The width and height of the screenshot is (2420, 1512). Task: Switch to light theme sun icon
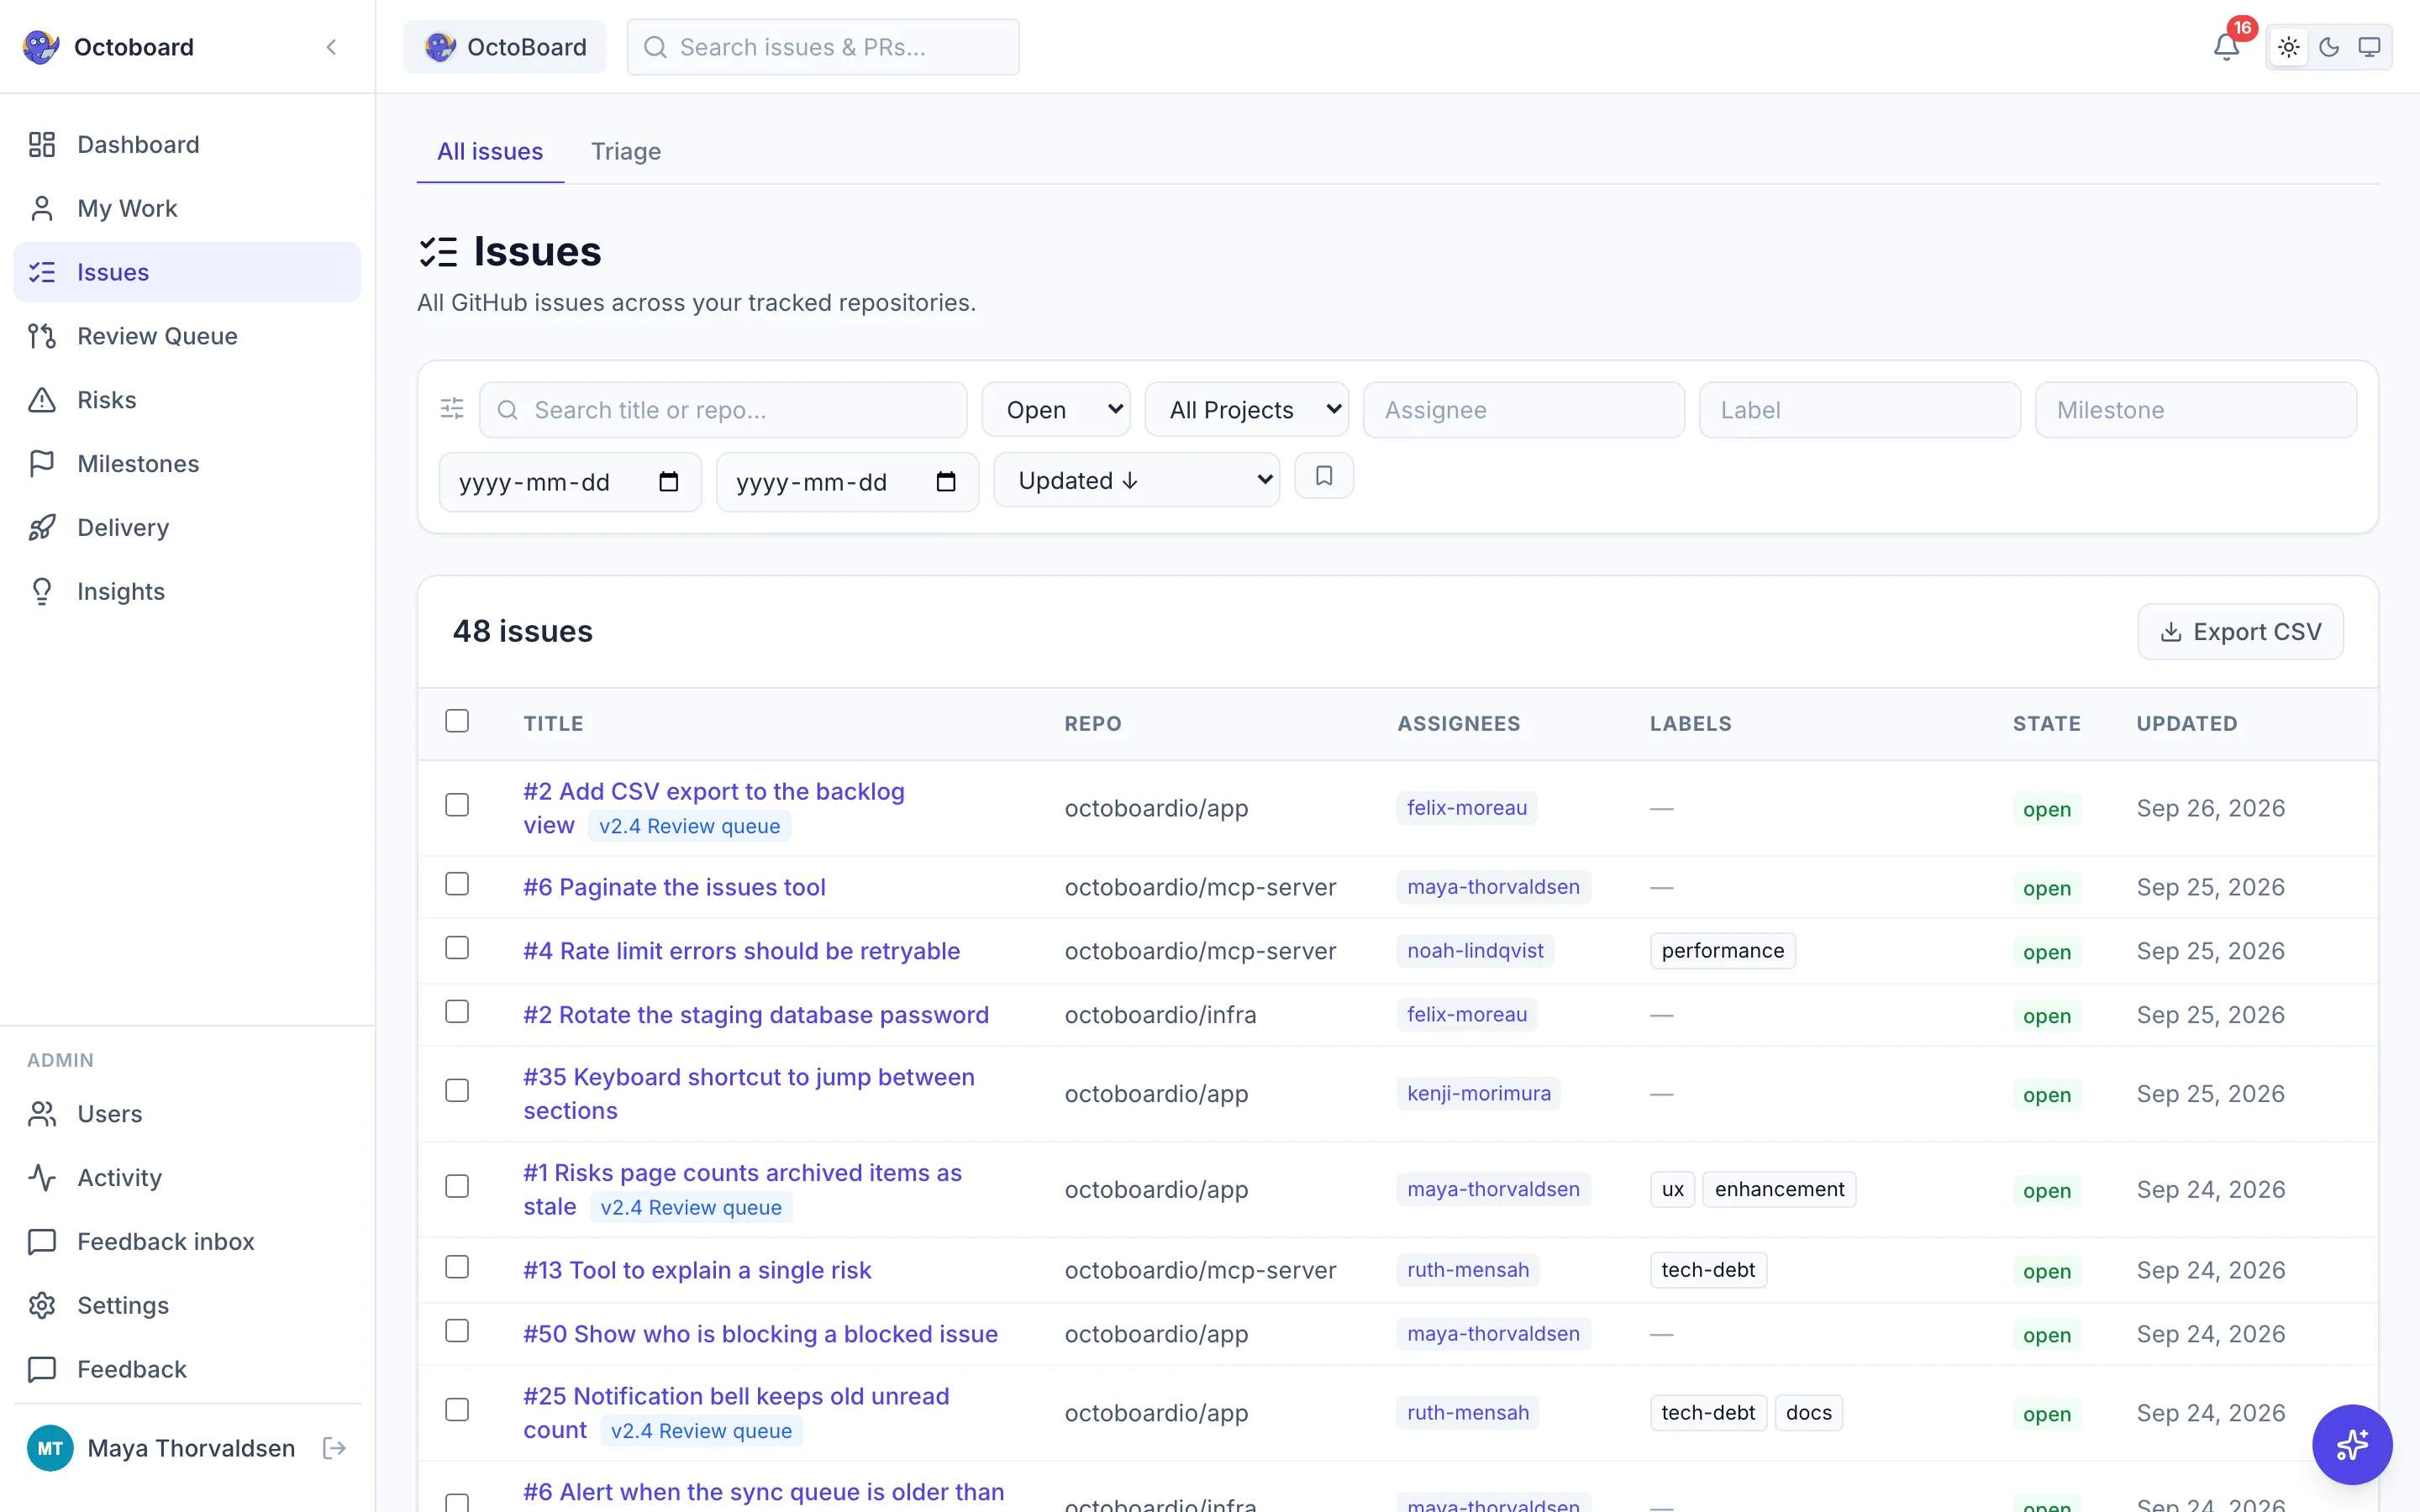coord(2288,47)
